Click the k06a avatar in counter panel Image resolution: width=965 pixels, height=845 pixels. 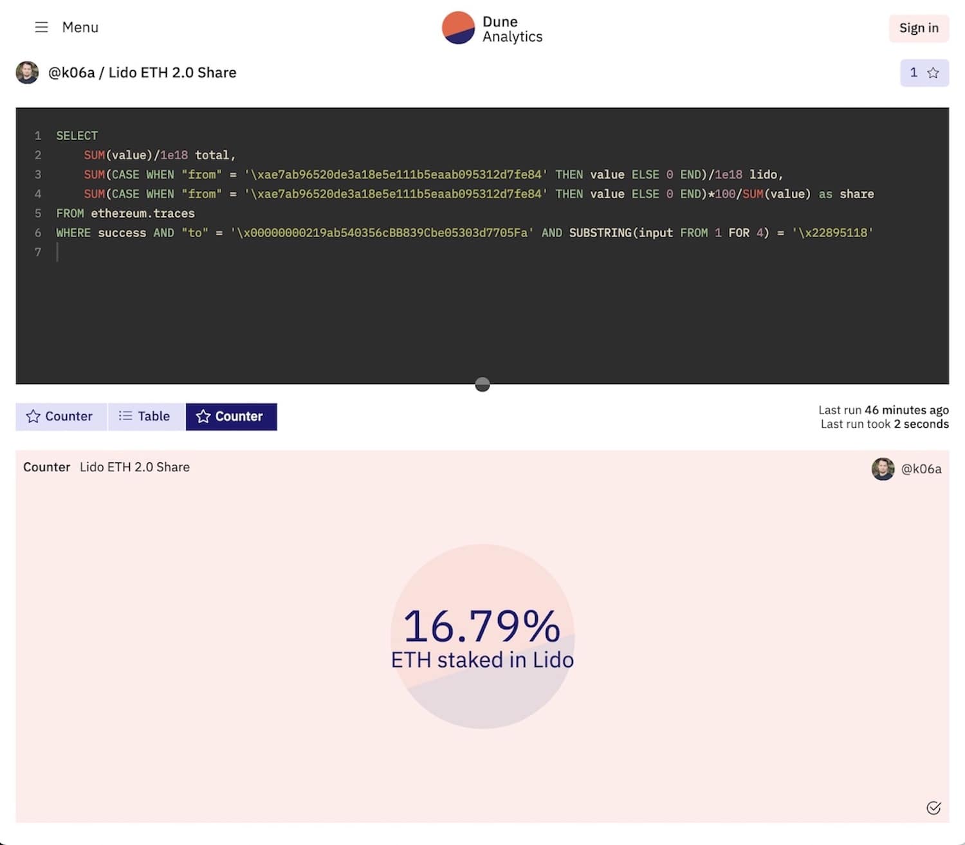pyautogui.click(x=883, y=469)
